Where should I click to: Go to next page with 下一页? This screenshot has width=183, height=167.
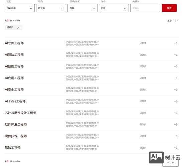point(170,163)
